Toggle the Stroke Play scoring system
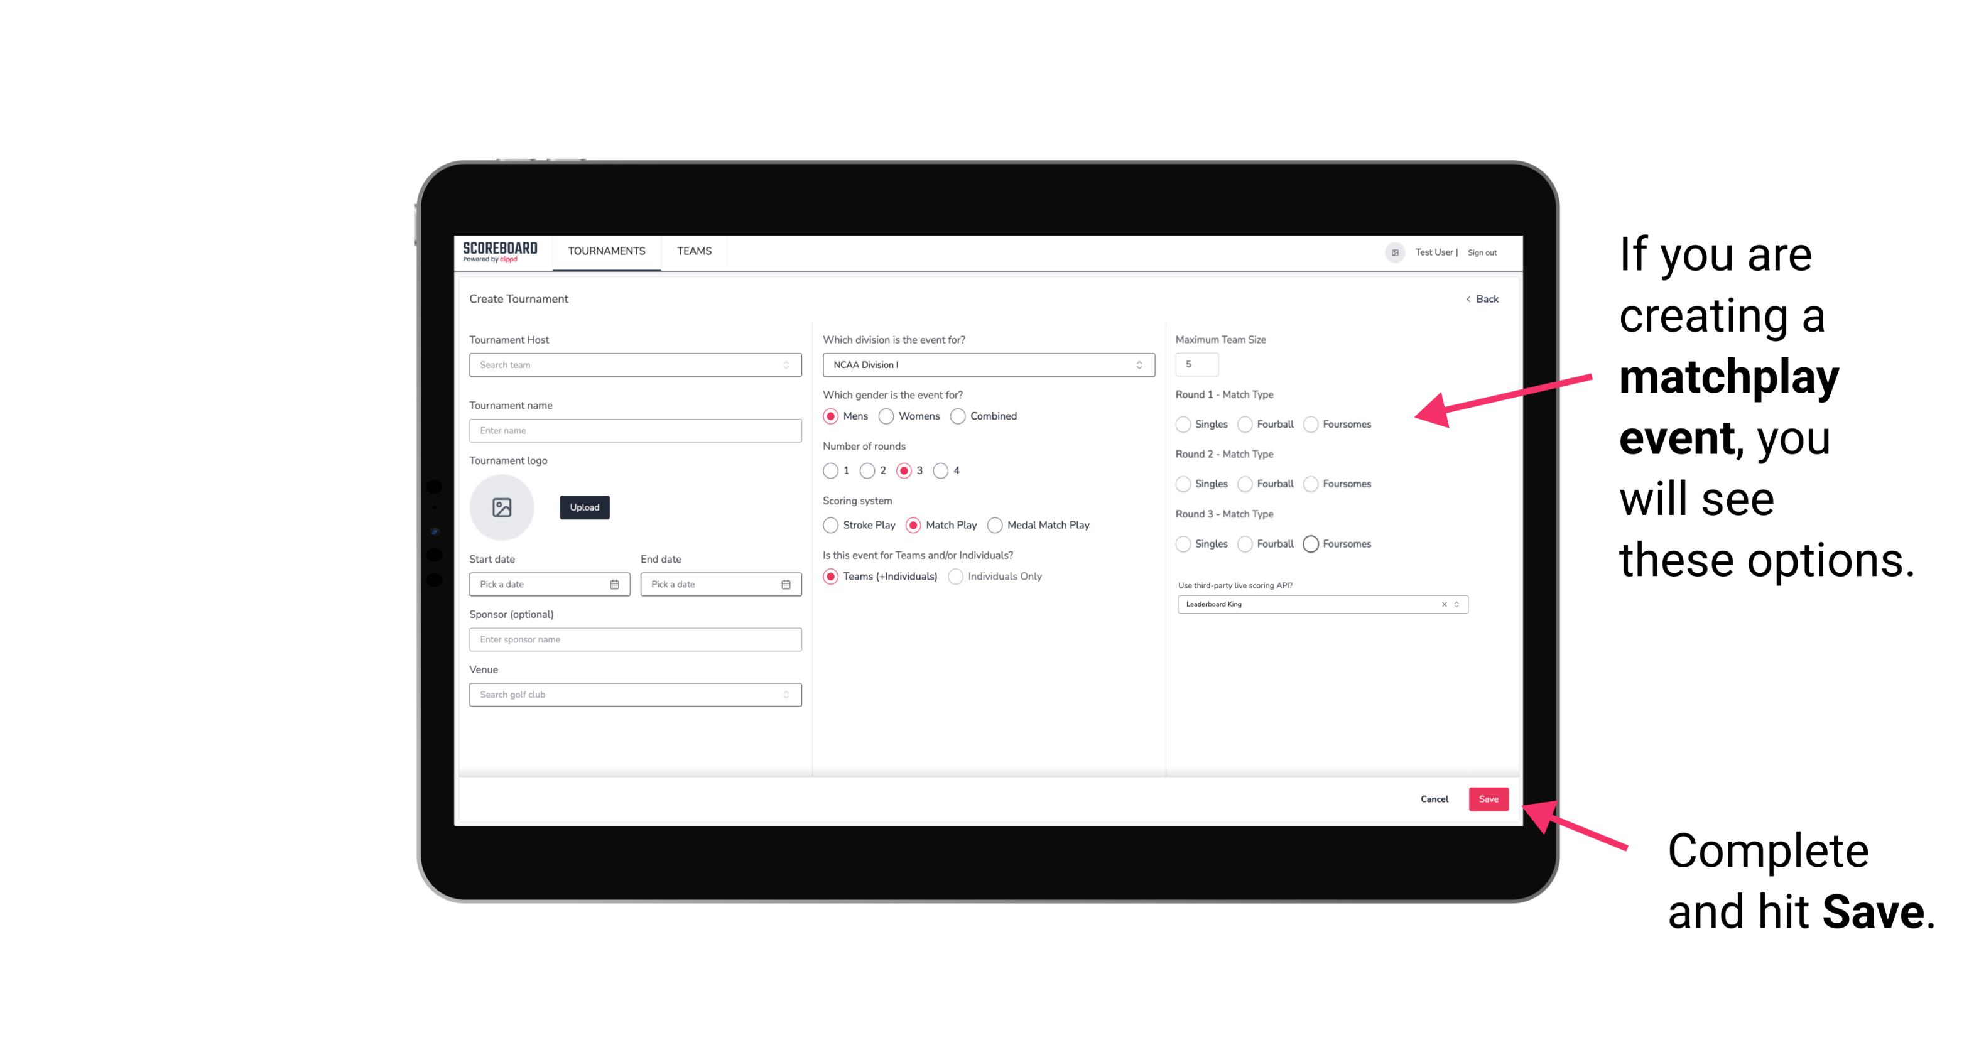This screenshot has height=1062, width=1974. pyautogui.click(x=830, y=524)
